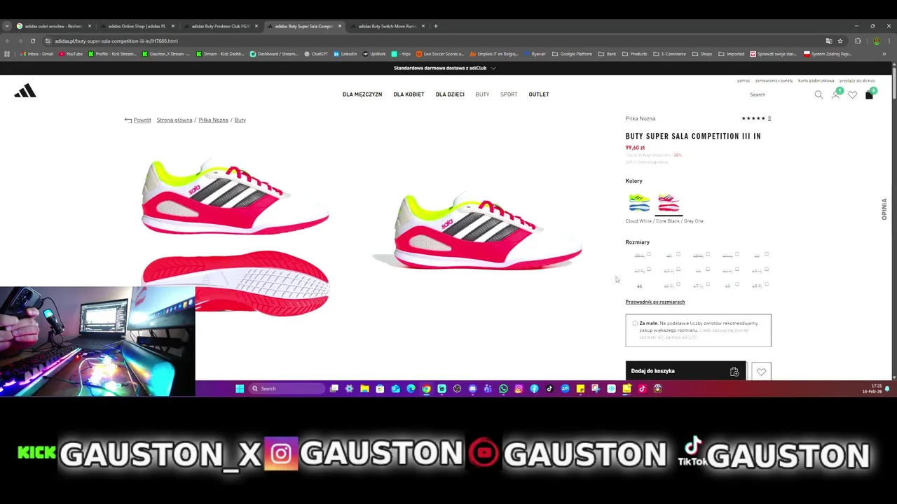Open the LinkedIn bookmark
This screenshot has width=897, height=504.
[345, 54]
